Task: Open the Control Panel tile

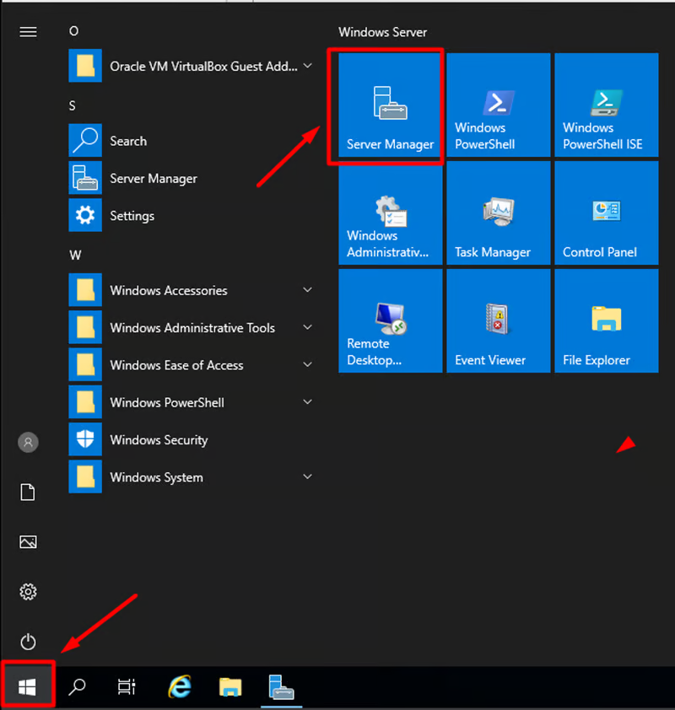Action: pos(606,214)
